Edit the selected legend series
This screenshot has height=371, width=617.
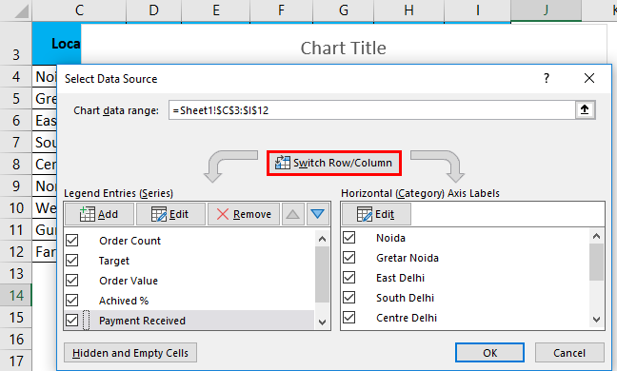pos(170,214)
